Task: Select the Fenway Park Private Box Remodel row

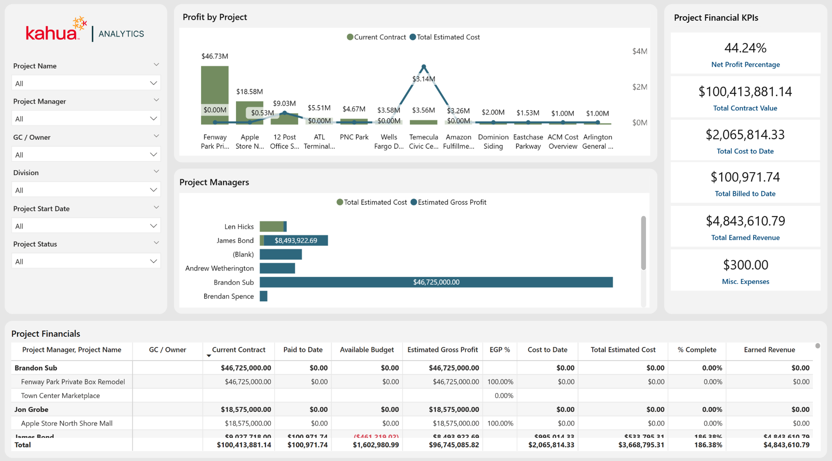Action: point(412,382)
